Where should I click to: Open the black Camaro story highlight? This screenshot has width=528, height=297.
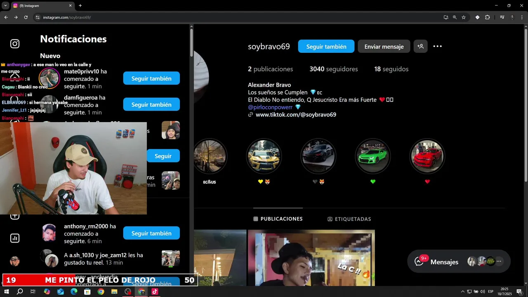[x=318, y=156]
